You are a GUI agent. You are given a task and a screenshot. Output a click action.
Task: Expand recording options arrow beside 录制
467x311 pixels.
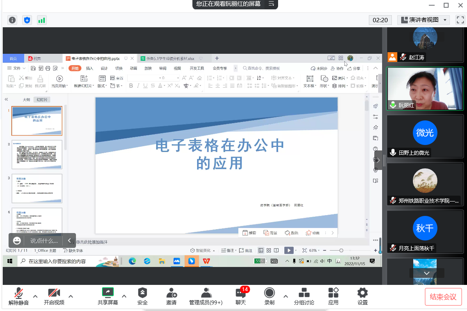(x=285, y=297)
